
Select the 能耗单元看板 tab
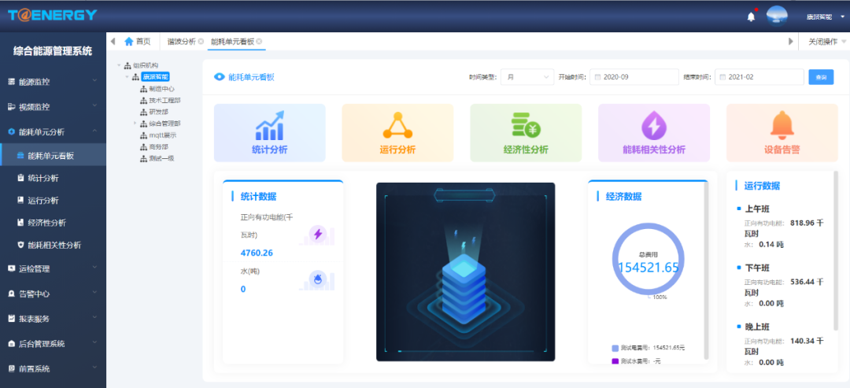click(x=232, y=41)
